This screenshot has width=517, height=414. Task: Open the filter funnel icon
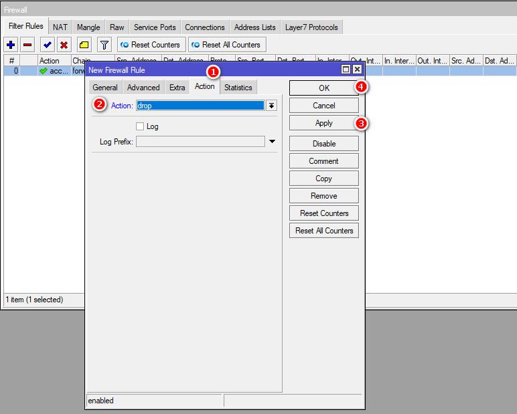[104, 45]
